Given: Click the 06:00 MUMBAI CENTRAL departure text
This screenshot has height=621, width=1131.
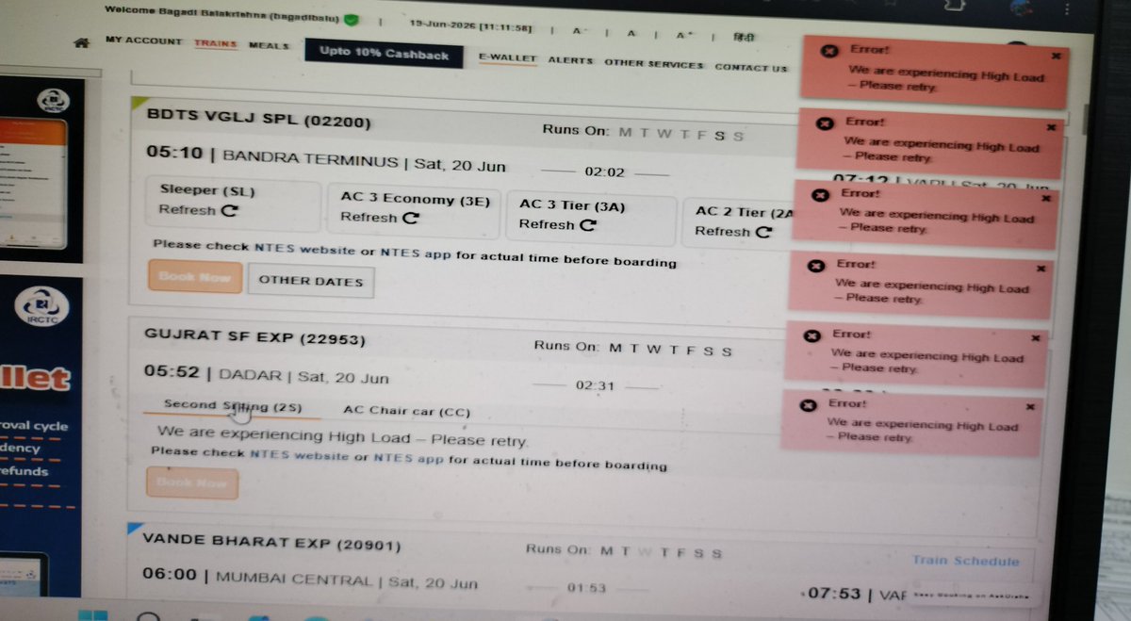Looking at the screenshot, I should point(309,580).
